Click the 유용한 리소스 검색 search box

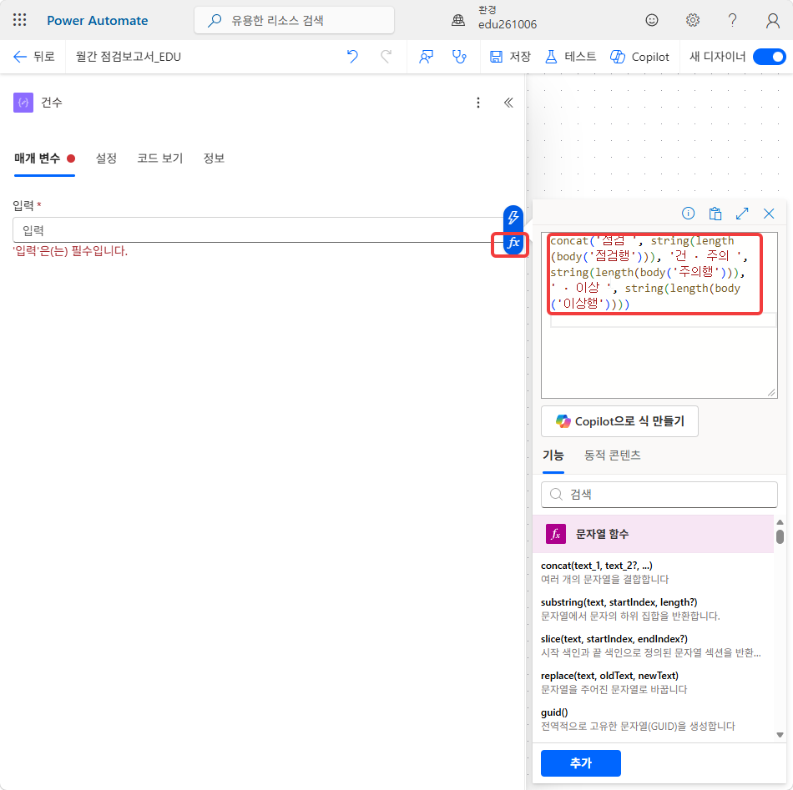coord(295,20)
